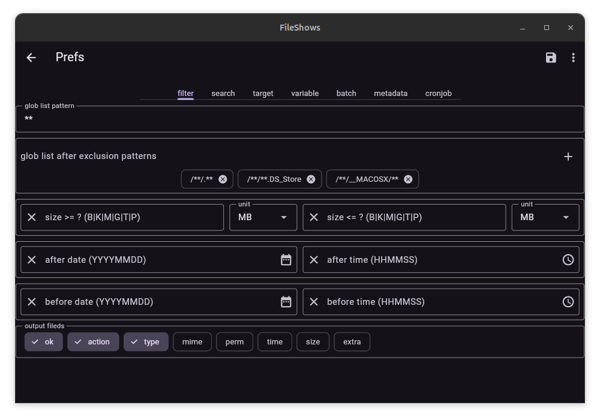This screenshot has width=600, height=420.
Task: Enable the mime output field chip
Action: 192,342
